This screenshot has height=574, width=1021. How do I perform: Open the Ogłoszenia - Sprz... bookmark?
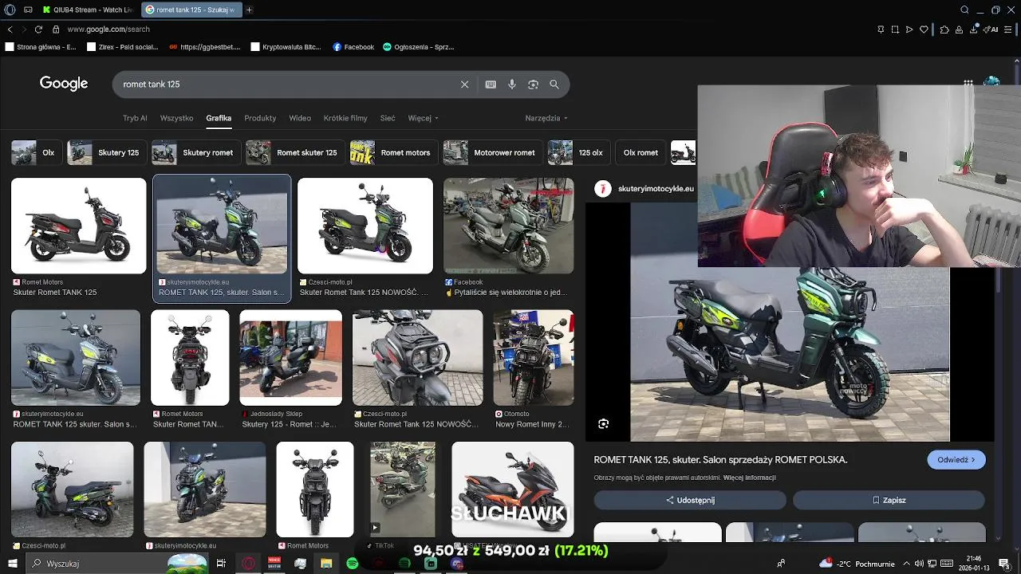pyautogui.click(x=418, y=47)
